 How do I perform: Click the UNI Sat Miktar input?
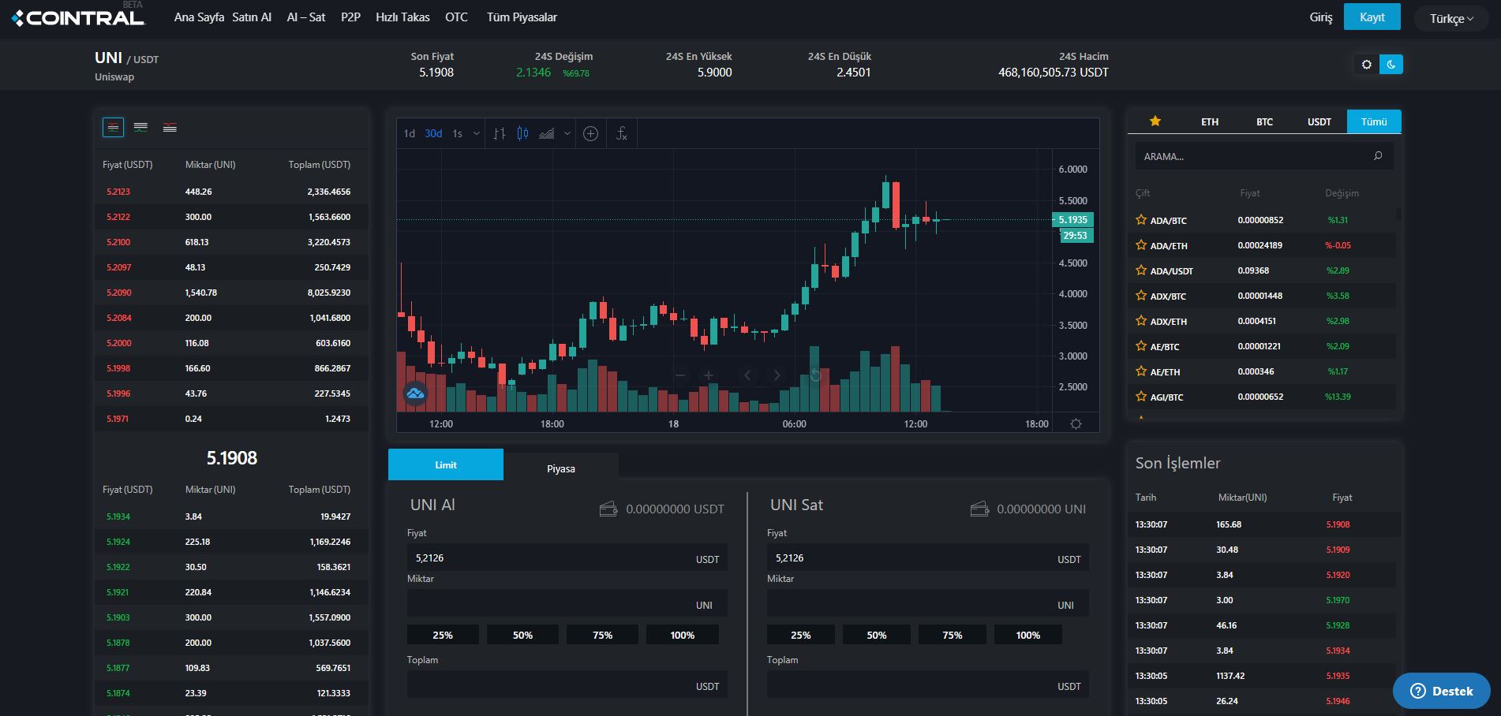(927, 604)
